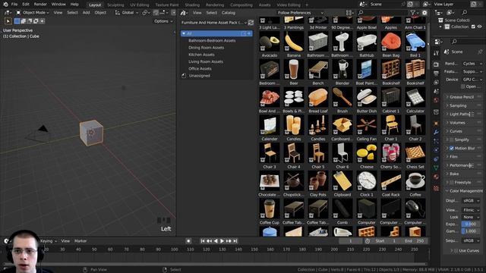Open the asset browser Catalog menu
This screenshot has width=486, height=273.
click(x=229, y=13)
